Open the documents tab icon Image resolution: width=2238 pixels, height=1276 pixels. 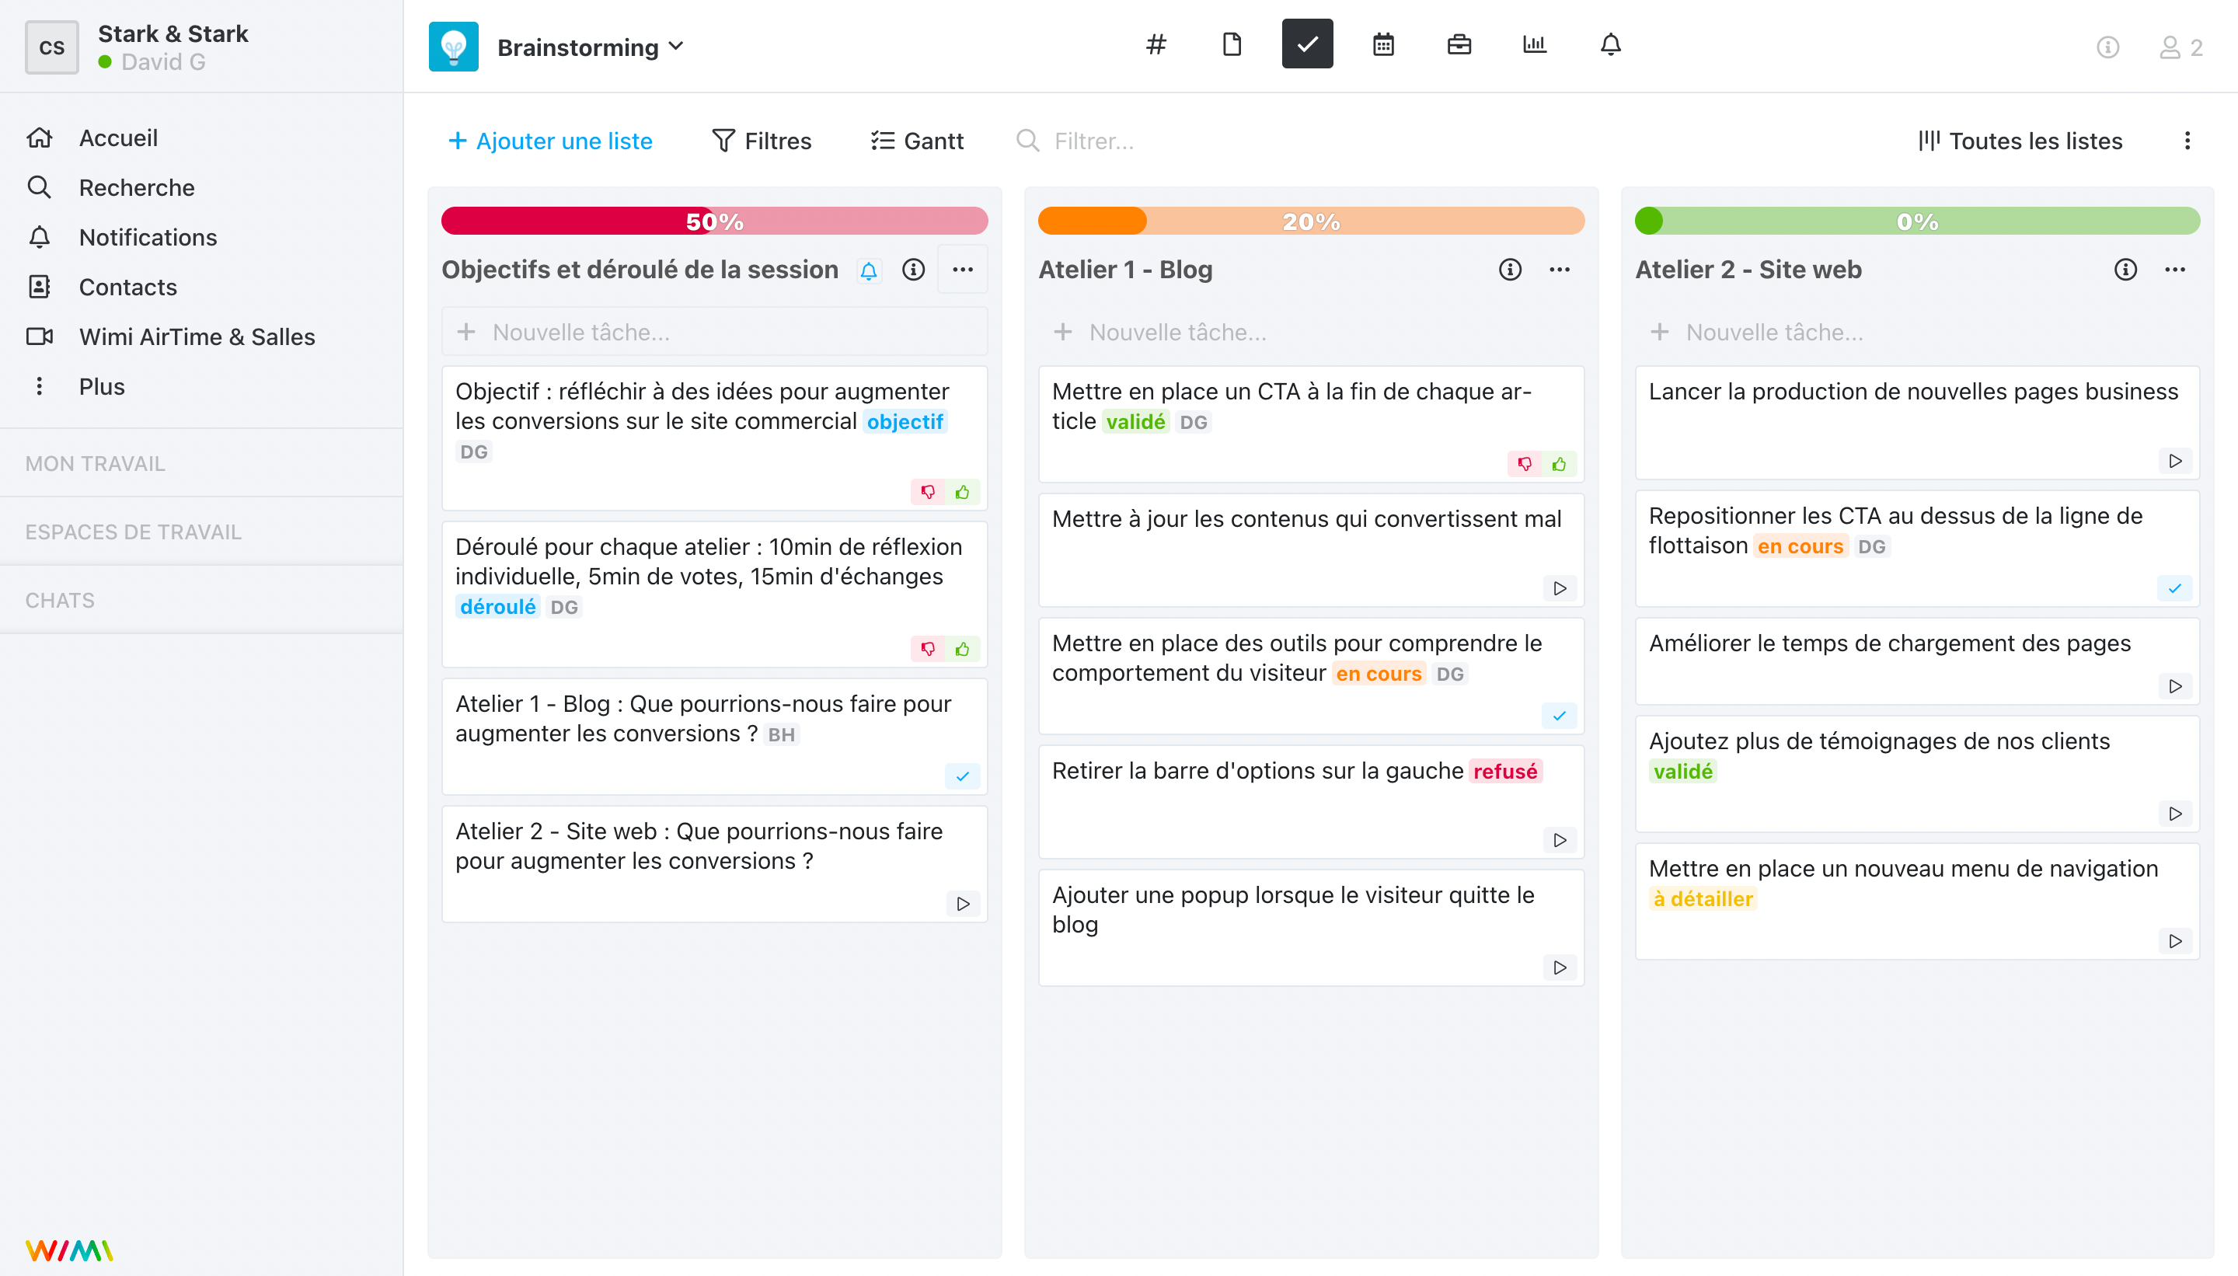tap(1232, 44)
